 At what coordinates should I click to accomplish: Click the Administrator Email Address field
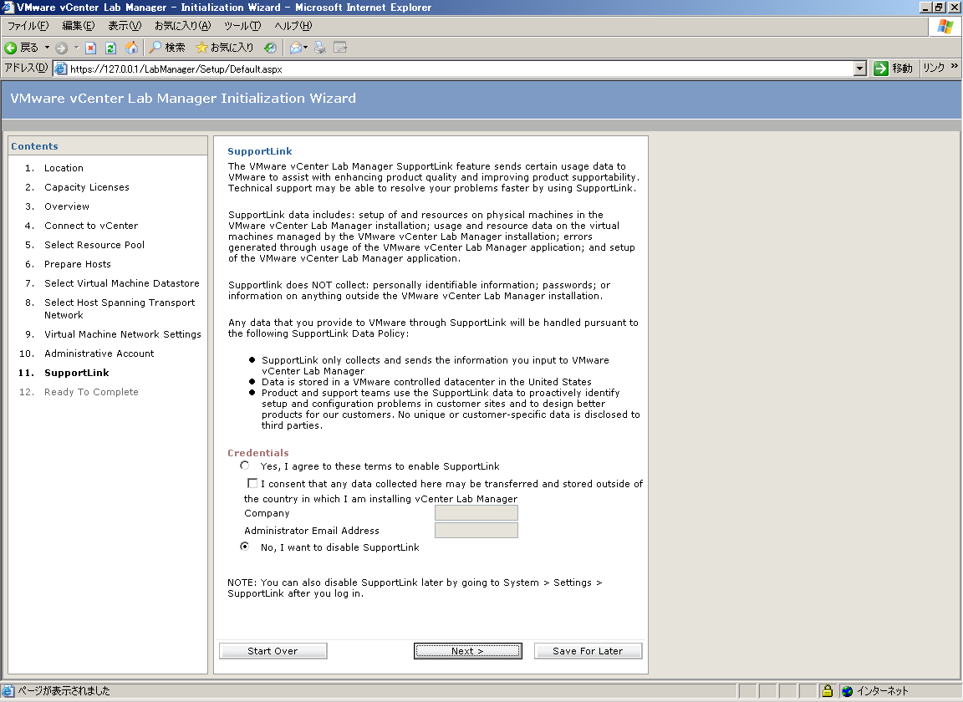click(476, 530)
